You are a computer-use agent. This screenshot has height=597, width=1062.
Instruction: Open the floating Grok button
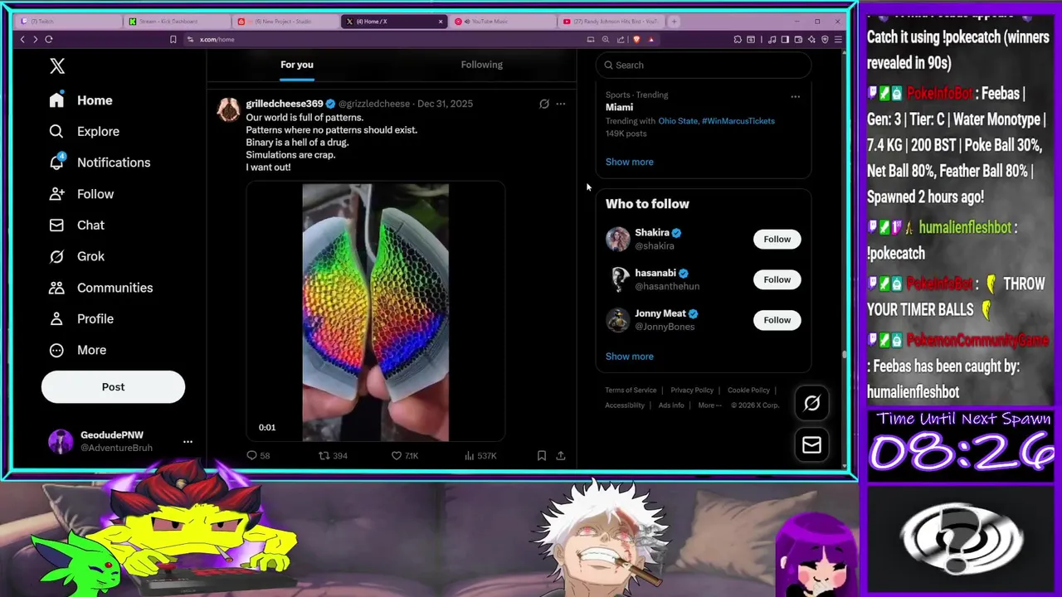click(811, 403)
